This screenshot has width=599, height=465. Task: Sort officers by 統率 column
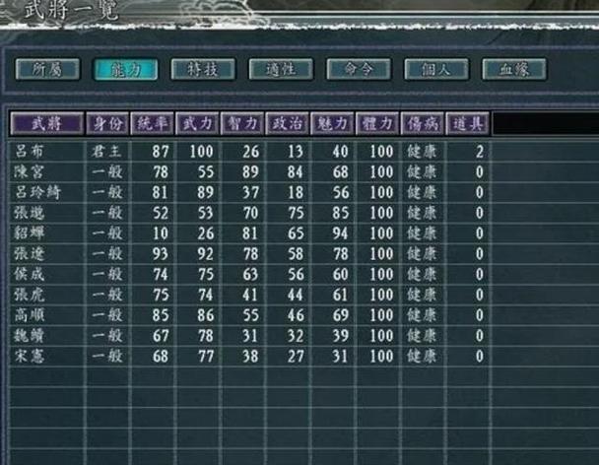pos(151,123)
